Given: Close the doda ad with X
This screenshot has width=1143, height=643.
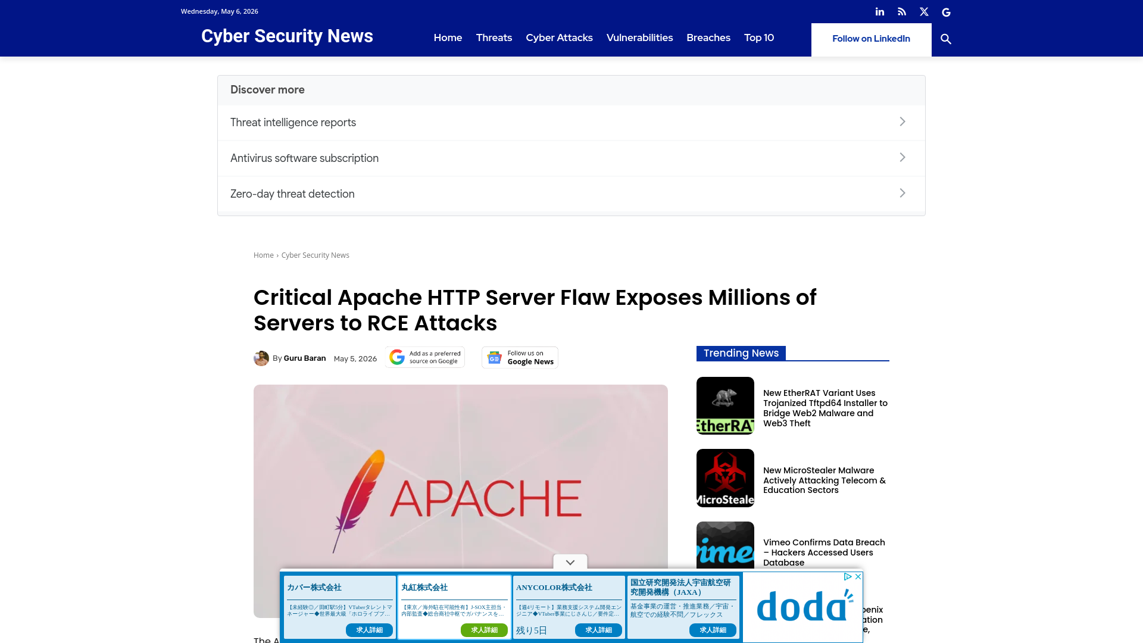Looking at the screenshot, I should pos(858,576).
